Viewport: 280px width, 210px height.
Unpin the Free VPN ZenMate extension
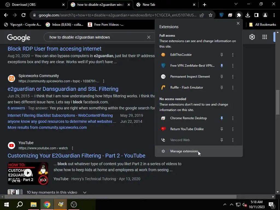(221, 66)
